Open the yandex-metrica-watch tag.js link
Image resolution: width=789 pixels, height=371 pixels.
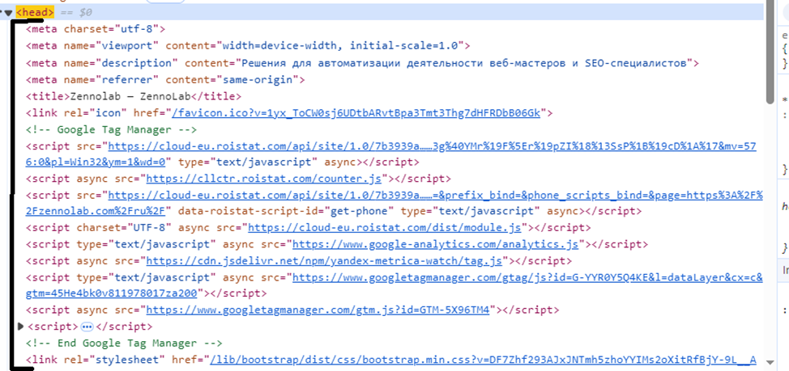(324, 261)
